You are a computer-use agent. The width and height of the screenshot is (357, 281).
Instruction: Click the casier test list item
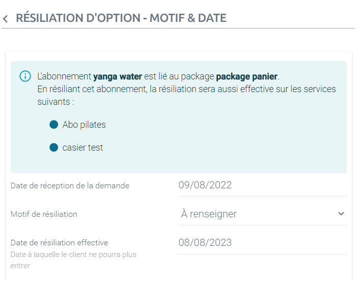(x=83, y=148)
